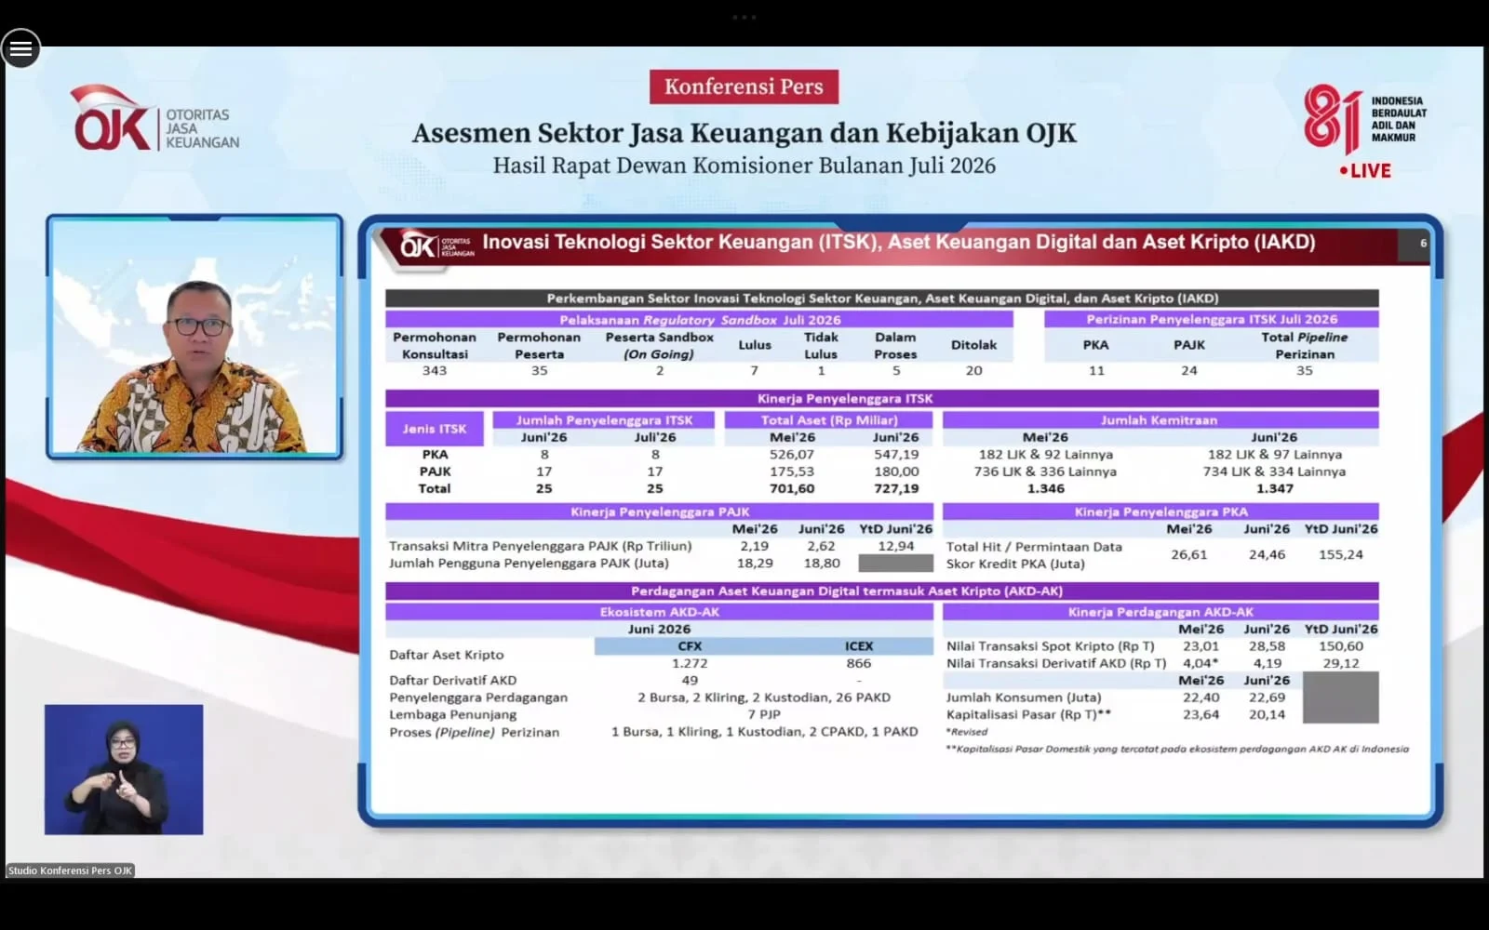Click the "Ditolak" column heading
The image size is (1489, 930).
974,345
